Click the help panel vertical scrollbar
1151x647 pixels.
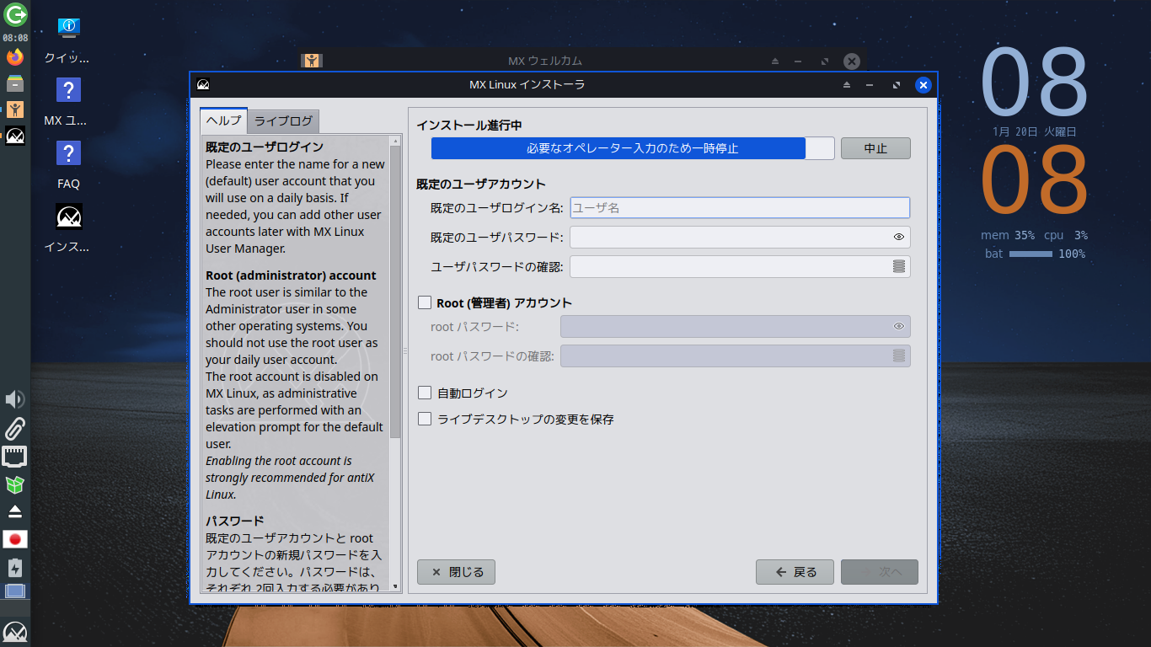(x=395, y=292)
